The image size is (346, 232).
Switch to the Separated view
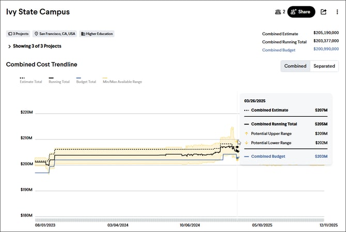coord(324,66)
